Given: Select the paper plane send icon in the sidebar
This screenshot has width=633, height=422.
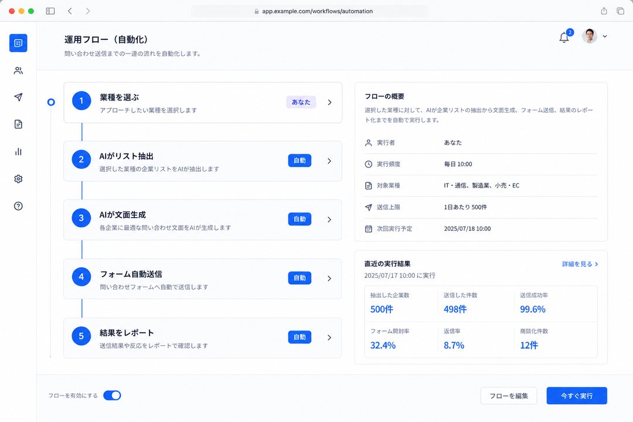Looking at the screenshot, I should click(x=18, y=97).
